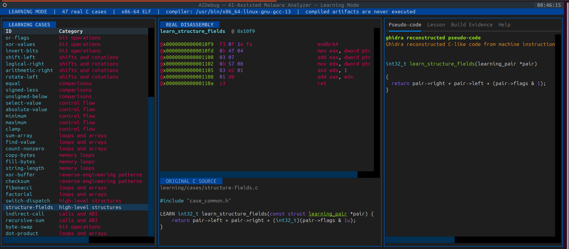Screen dimensions: 569x249
Task: Select the string-length case
Action: [75, 168]
